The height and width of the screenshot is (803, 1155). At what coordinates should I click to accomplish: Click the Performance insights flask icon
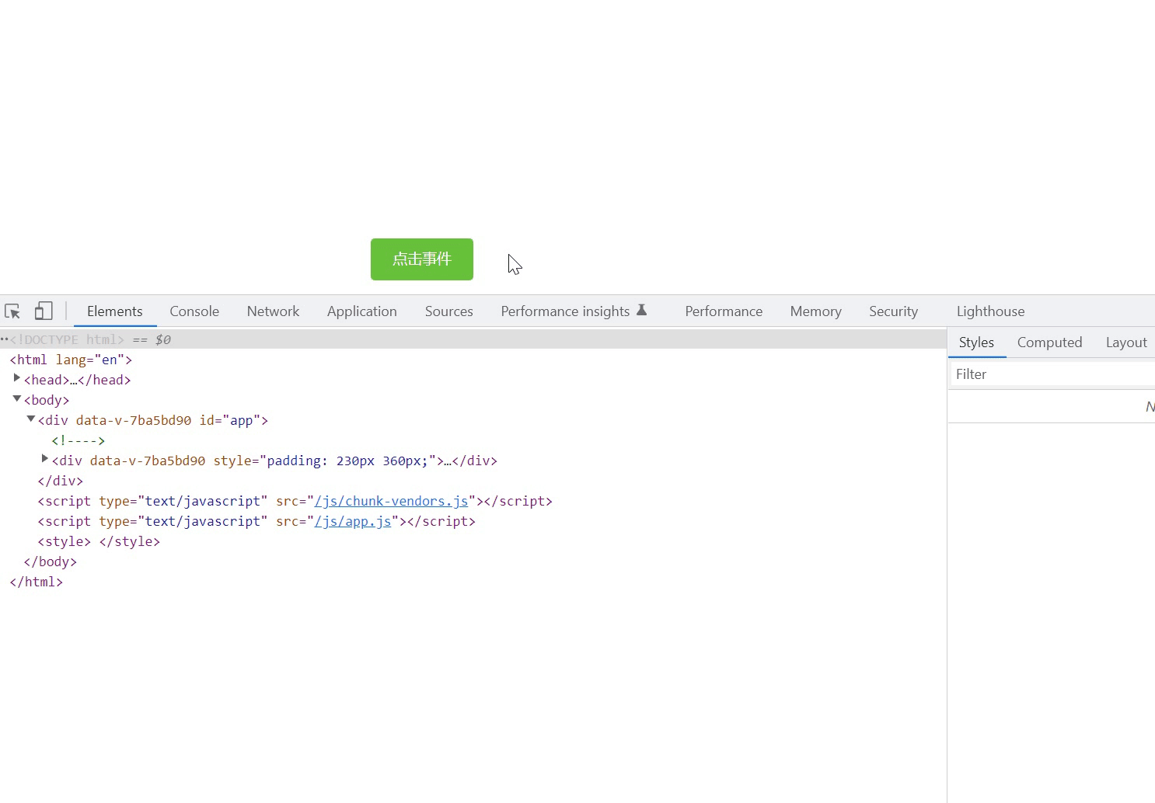pos(642,310)
